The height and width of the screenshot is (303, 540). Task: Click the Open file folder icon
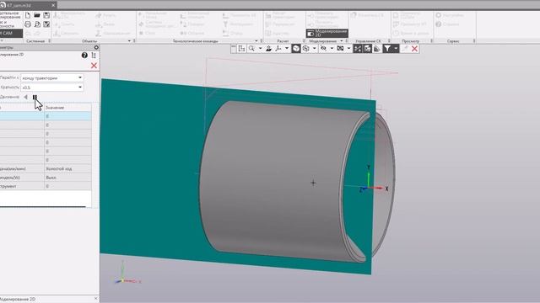point(37,15)
